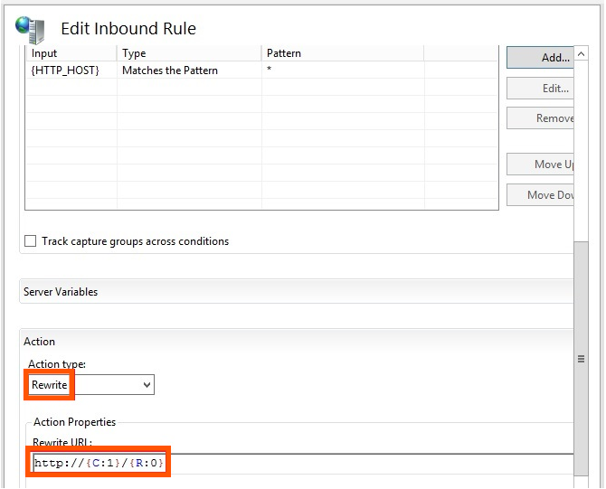Sort by the Type column header
The image size is (606, 489).
coord(189,53)
